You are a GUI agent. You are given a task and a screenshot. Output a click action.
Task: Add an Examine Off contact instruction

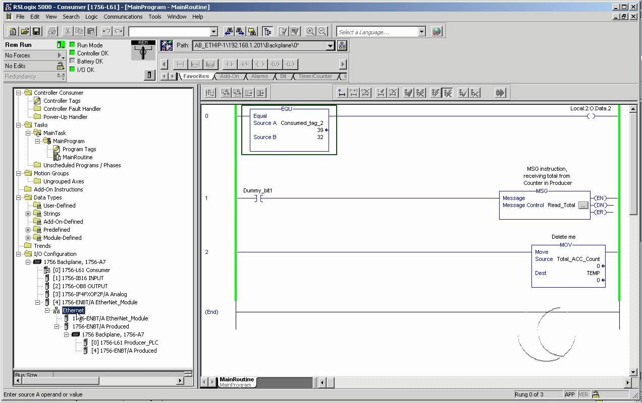click(x=245, y=64)
